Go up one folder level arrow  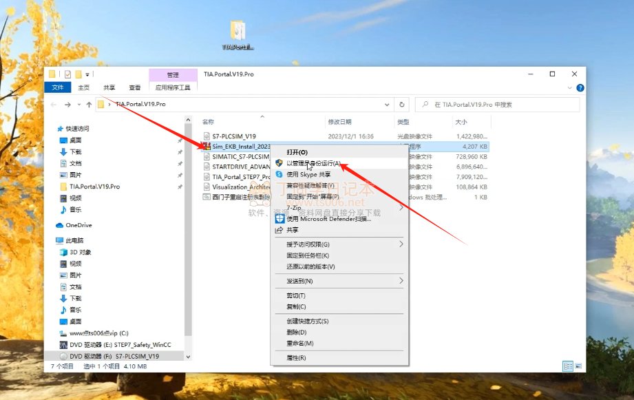pyautogui.click(x=89, y=105)
